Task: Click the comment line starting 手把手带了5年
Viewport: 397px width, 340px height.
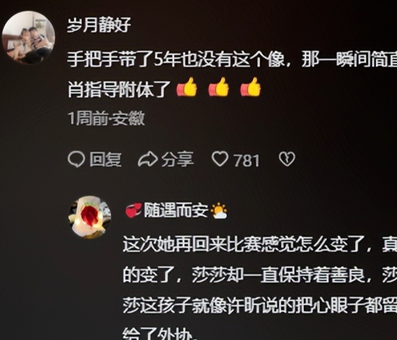Action: (x=232, y=61)
